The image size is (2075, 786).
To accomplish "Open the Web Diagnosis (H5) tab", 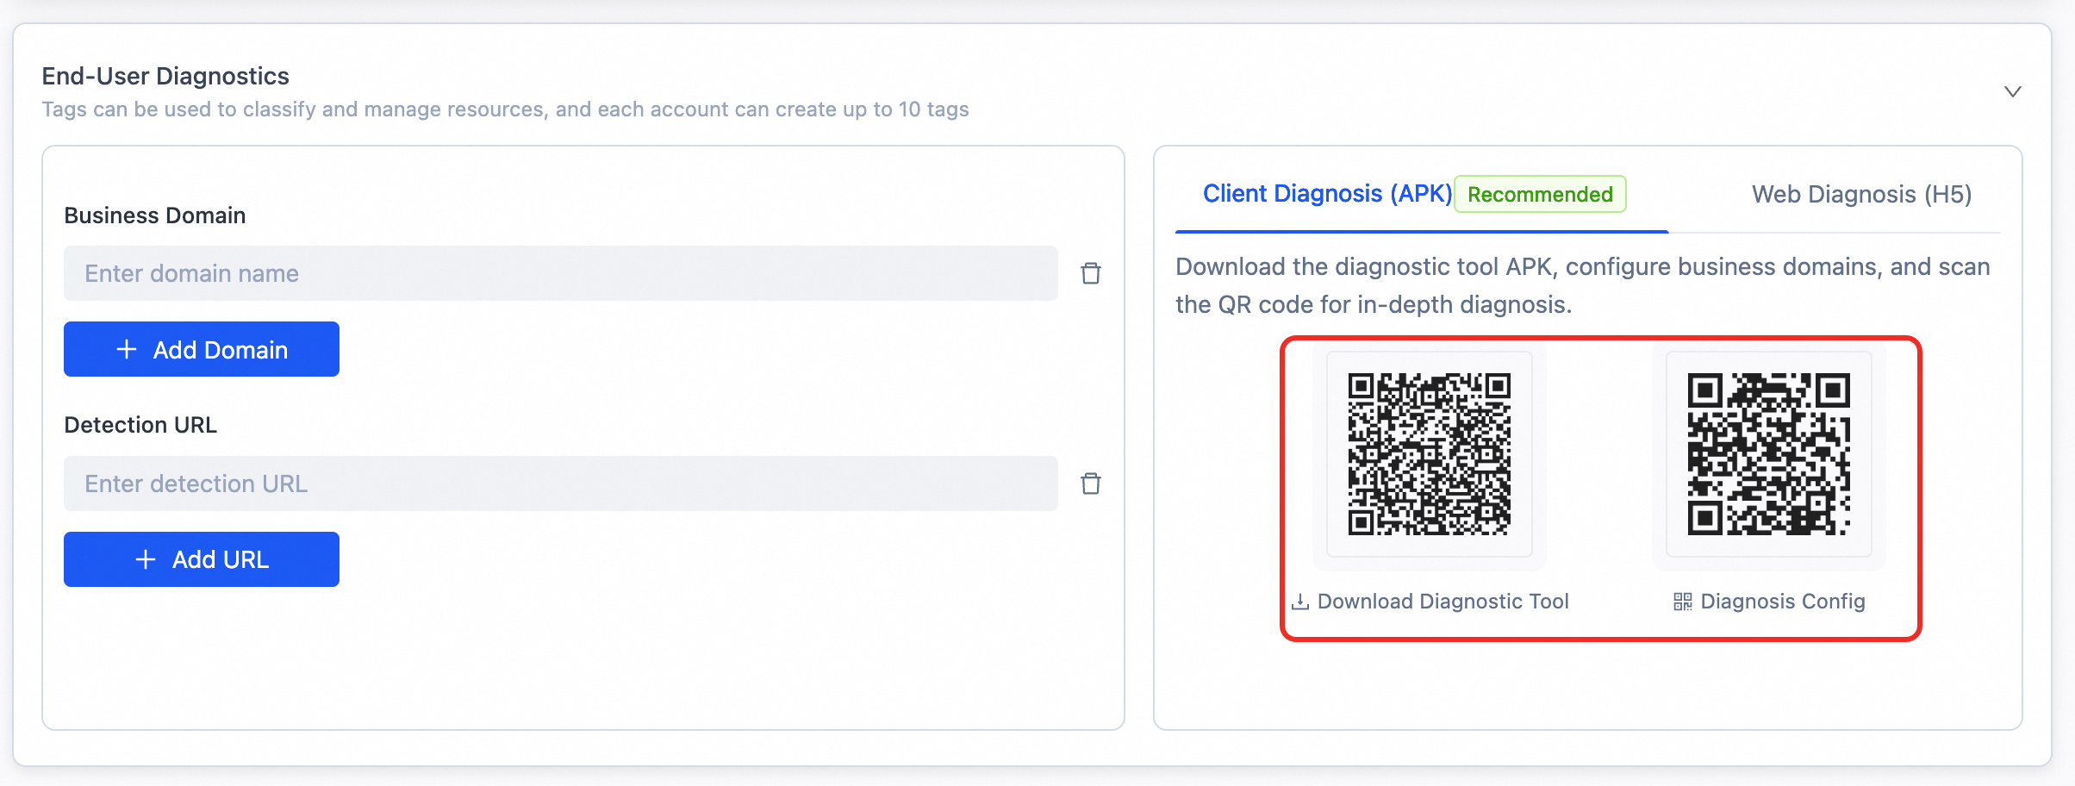I will point(1862,195).
